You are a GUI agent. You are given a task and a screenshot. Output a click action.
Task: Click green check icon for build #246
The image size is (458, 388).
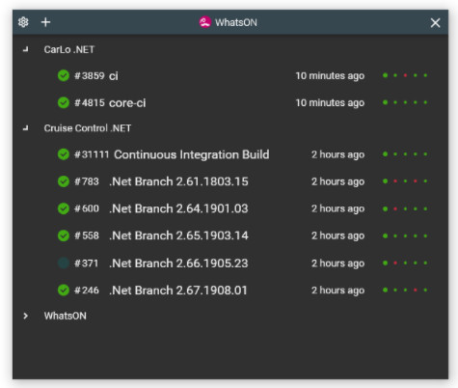[64, 291]
